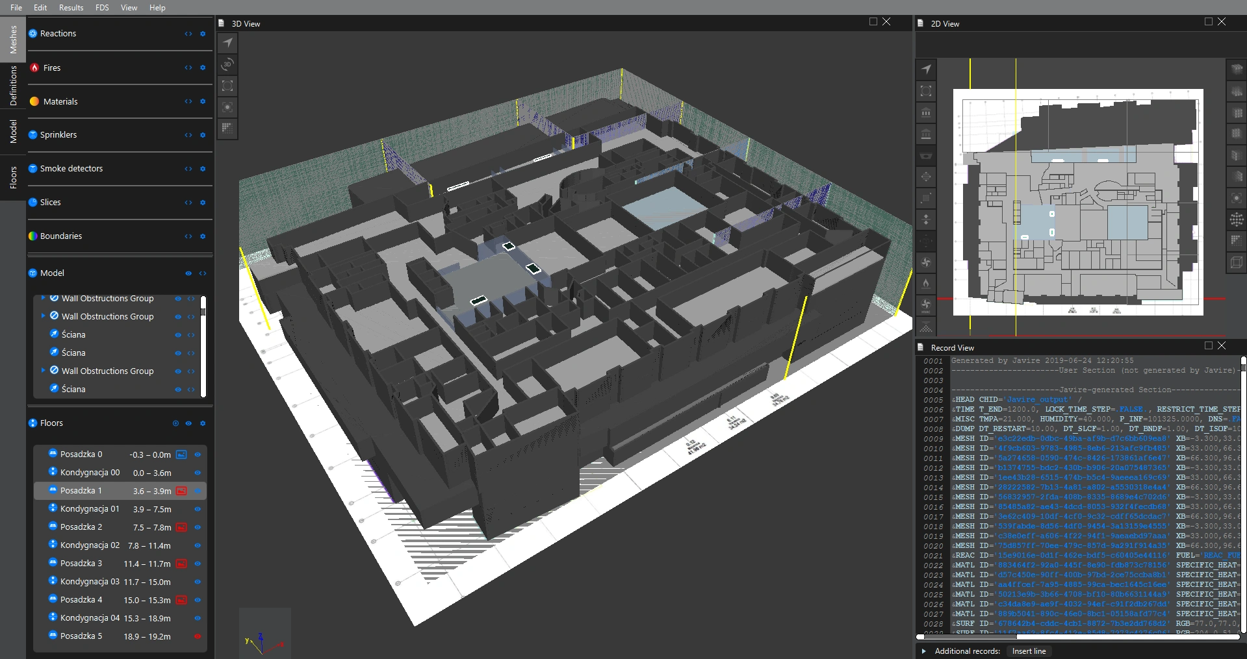Click the code brackets icon next to Fires
Screen dimensions: 1247x659
coord(188,68)
